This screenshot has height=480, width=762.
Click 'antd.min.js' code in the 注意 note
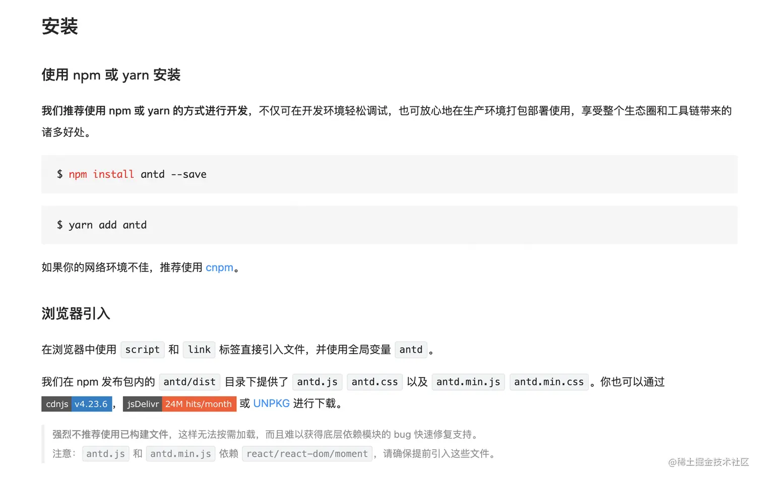point(180,454)
